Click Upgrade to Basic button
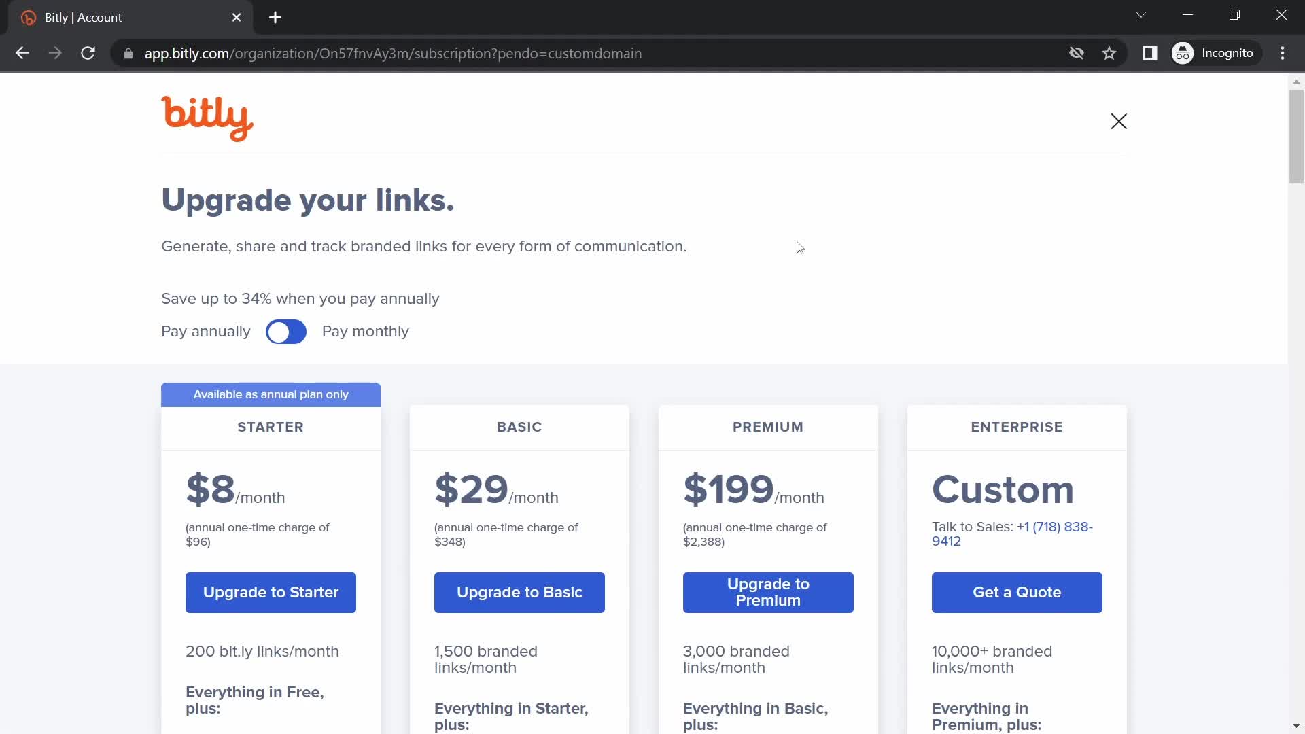Viewport: 1305px width, 734px height. click(x=520, y=593)
